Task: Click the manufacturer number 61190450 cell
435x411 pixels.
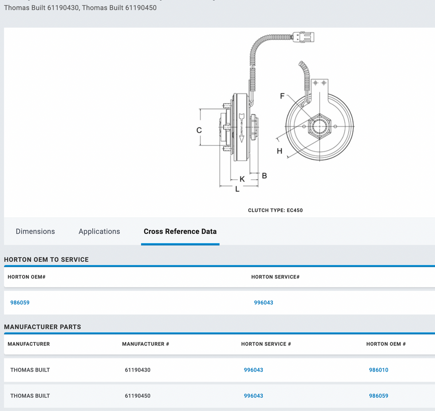Action: point(138,396)
